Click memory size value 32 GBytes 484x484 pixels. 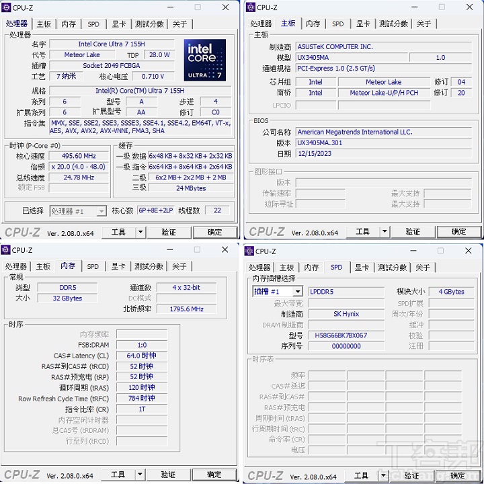click(x=68, y=298)
